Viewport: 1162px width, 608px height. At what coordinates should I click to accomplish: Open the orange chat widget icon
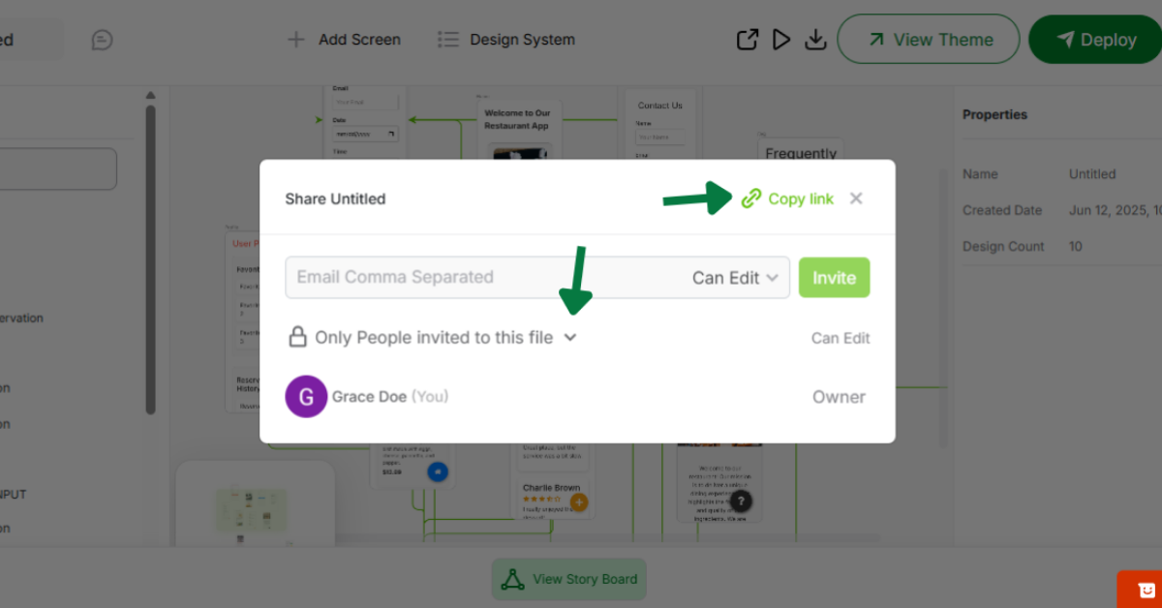pyautogui.click(x=1145, y=590)
